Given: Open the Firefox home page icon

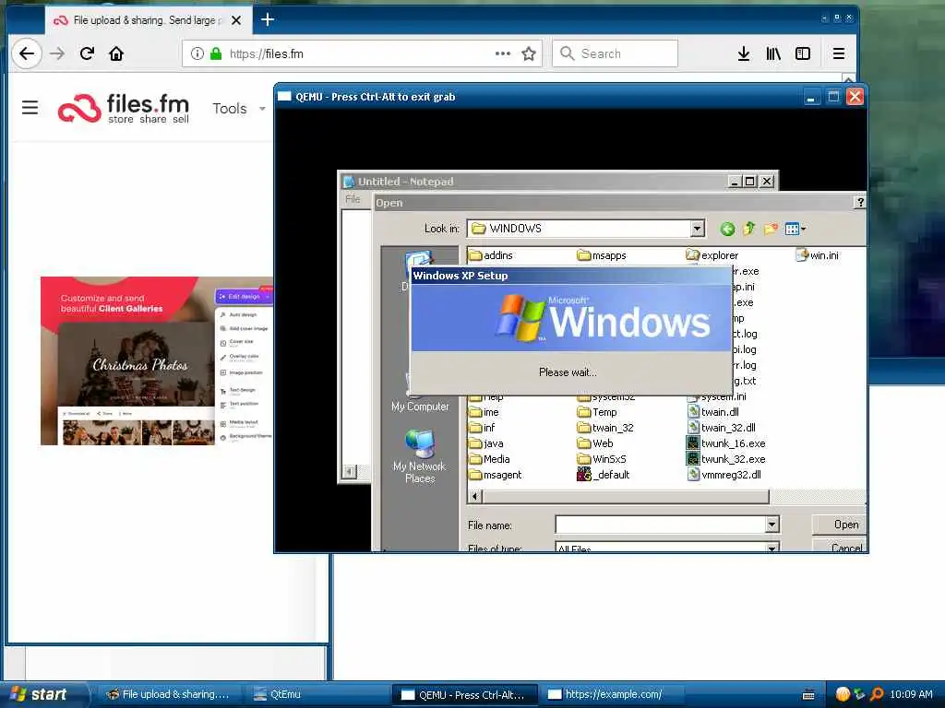Looking at the screenshot, I should tap(116, 53).
